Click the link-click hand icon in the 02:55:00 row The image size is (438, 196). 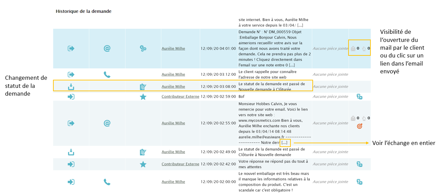click(364, 118)
